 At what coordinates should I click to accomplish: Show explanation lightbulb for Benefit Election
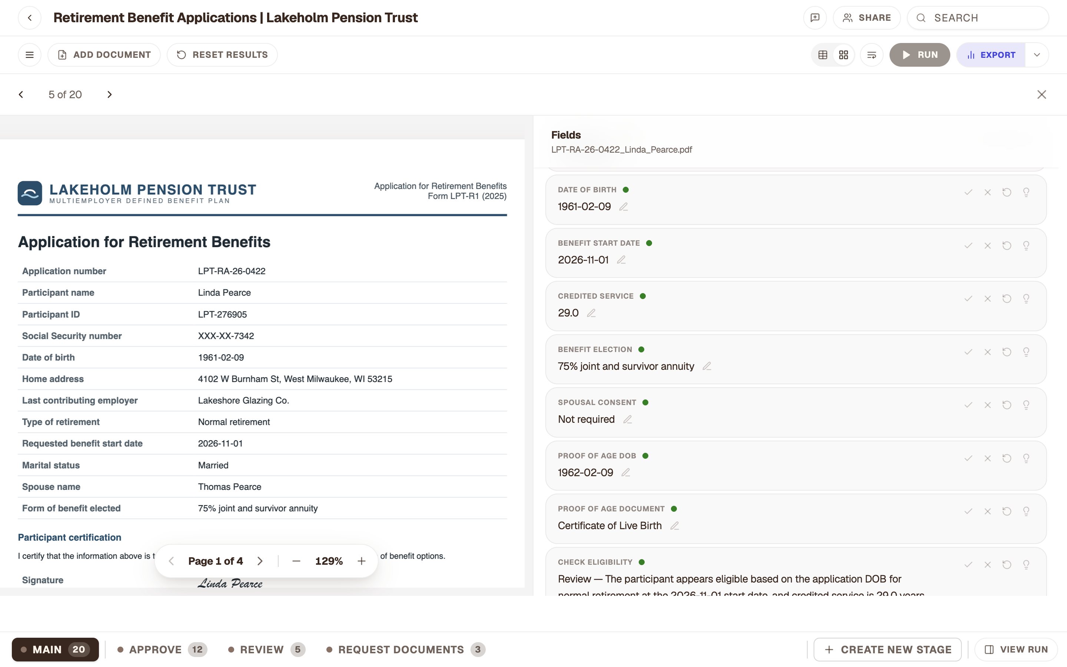(x=1026, y=352)
